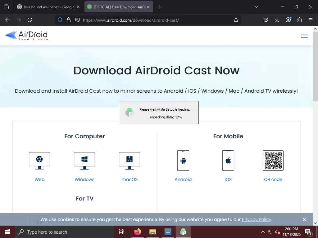
Task: Click the "For TV" heading
Action: [84, 199]
